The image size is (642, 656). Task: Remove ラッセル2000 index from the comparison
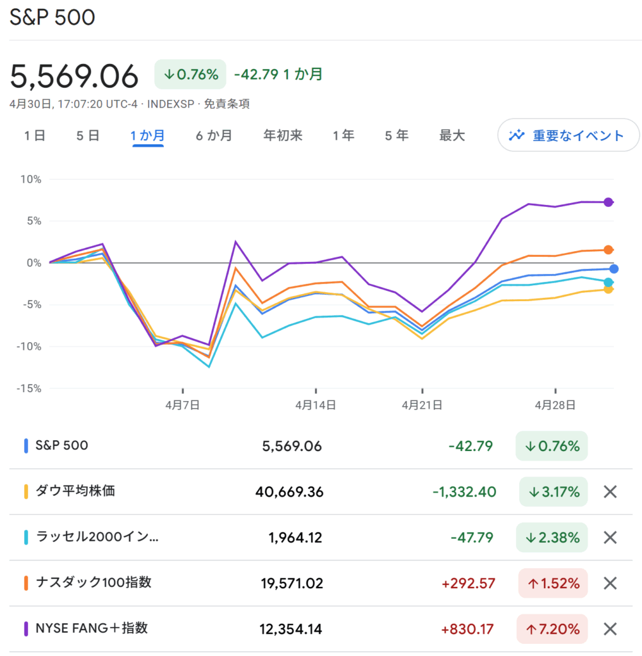click(x=610, y=537)
